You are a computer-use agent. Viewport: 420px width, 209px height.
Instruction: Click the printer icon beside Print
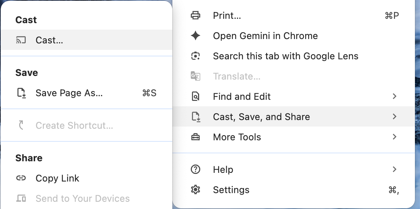195,16
